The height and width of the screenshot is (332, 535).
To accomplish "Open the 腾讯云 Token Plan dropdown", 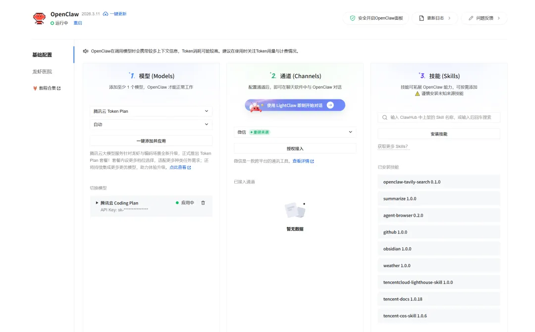I will click(x=151, y=111).
